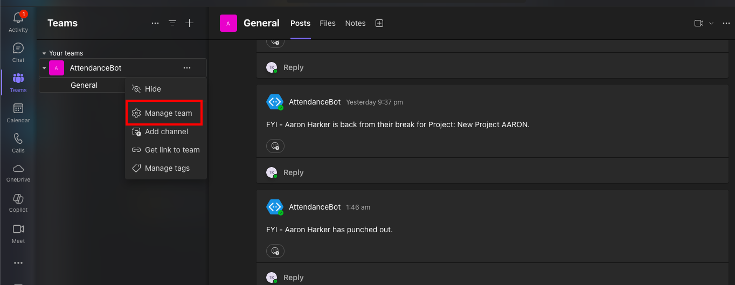Image resolution: width=735 pixels, height=285 pixels.
Task: Reply to the topmost partially visible post
Action: point(293,67)
